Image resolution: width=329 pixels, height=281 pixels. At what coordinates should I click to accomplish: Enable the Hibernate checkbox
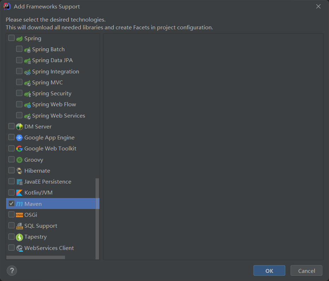[11, 170]
